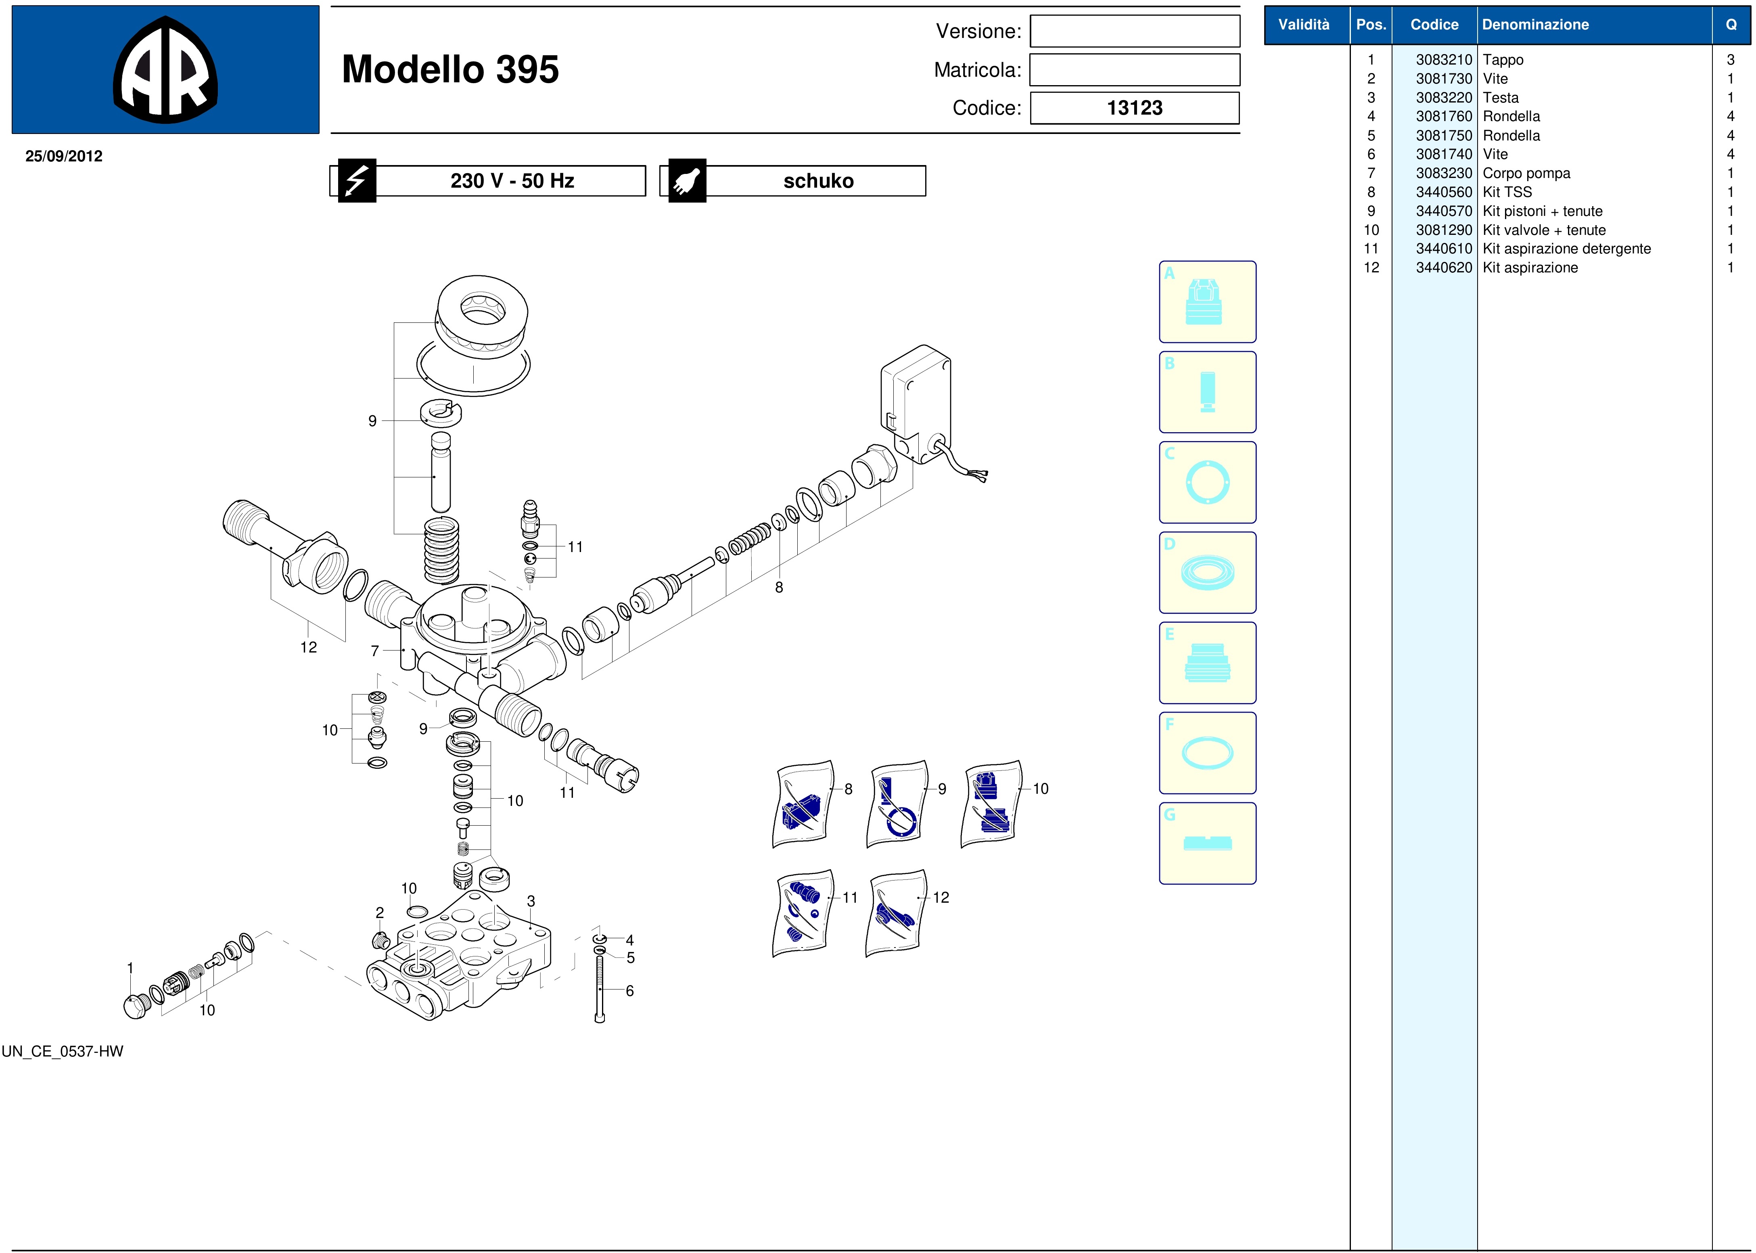Click kit bag icon number 10
This screenshot has width=1756, height=1253.
point(991,805)
